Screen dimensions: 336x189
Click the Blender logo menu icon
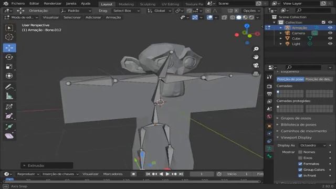[6, 4]
